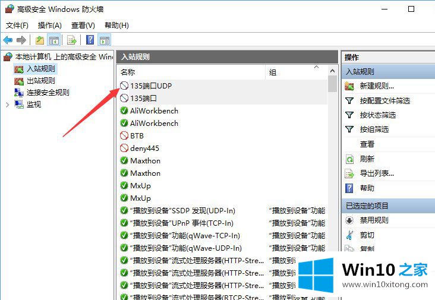
Task: Toggle the show/hide action pane toolbar icon
Action: [x=105, y=40]
